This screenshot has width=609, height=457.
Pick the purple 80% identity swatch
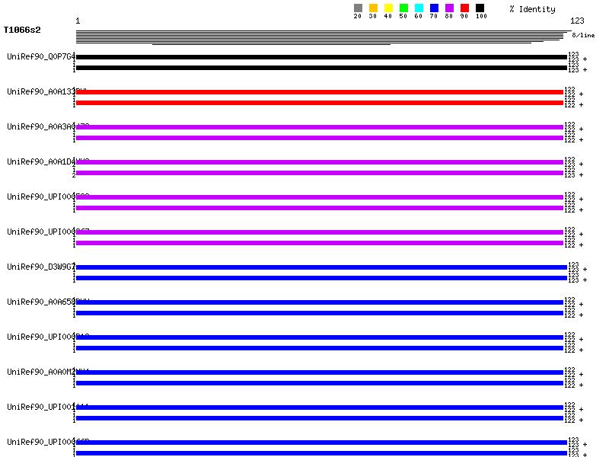point(449,8)
